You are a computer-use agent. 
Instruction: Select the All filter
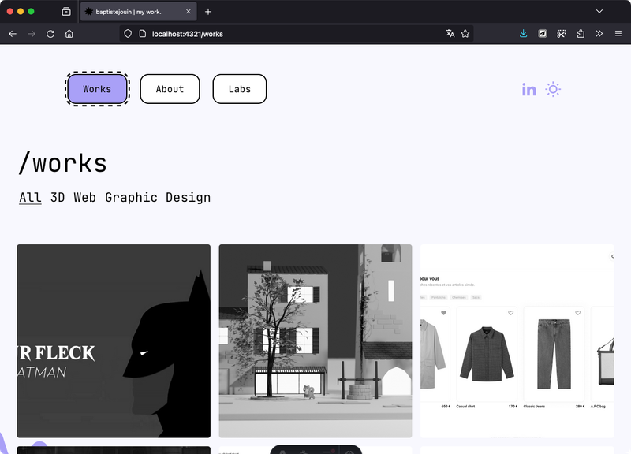tap(30, 198)
